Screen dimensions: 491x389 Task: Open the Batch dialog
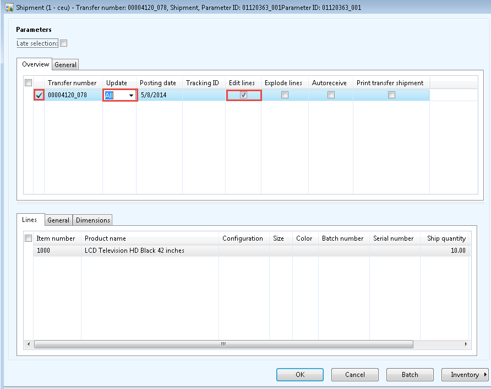[x=410, y=374]
